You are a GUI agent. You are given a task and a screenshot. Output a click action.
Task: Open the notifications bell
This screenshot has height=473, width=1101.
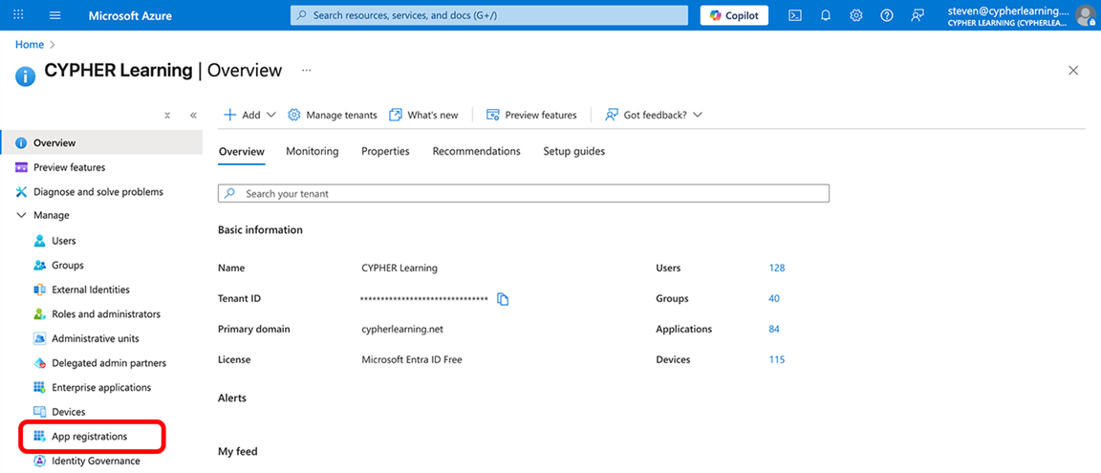click(826, 15)
